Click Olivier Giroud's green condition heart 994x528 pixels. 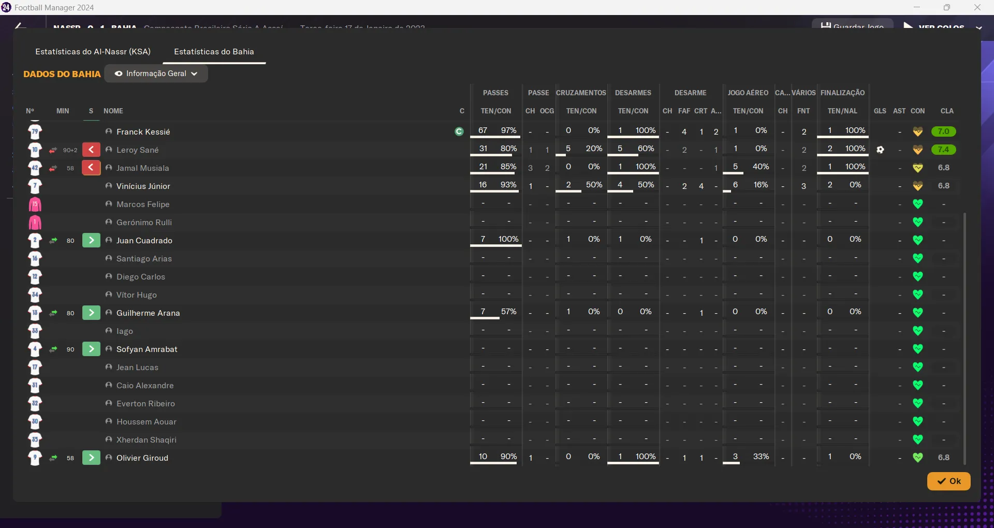pyautogui.click(x=918, y=458)
